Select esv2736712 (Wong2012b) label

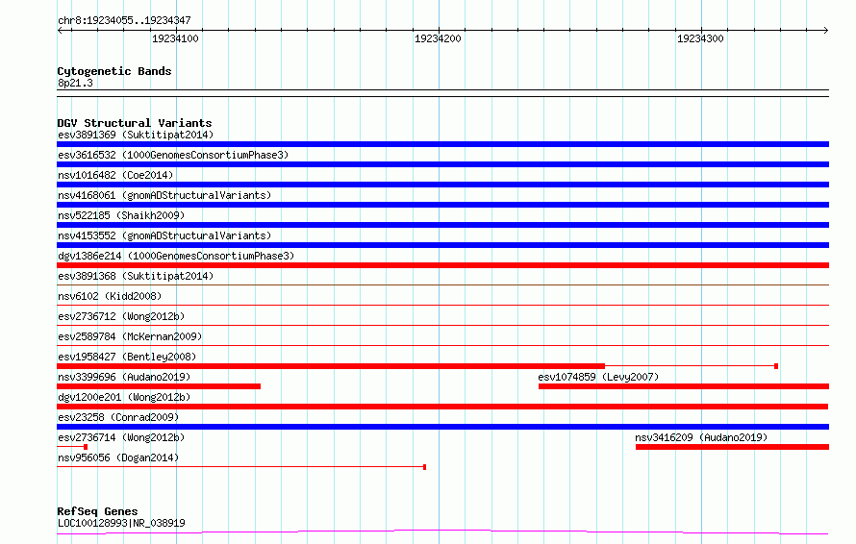tap(121, 316)
